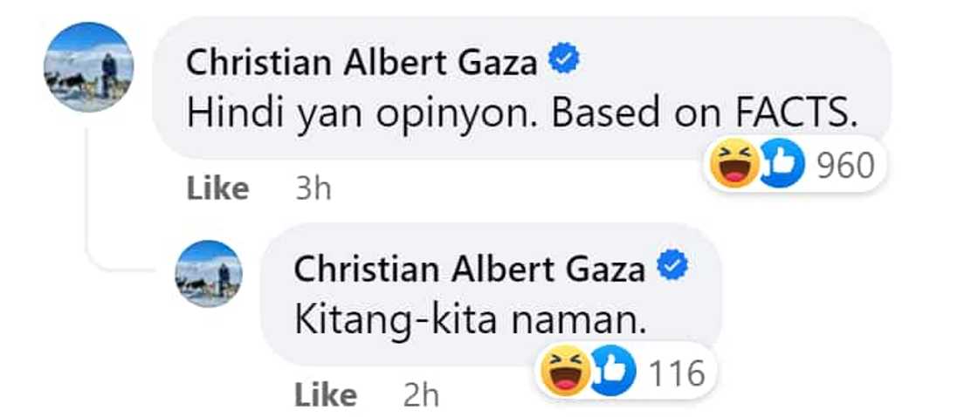The width and height of the screenshot is (978, 417).
Task: Click the thumbs-up icon beside 960
Action: tap(781, 164)
